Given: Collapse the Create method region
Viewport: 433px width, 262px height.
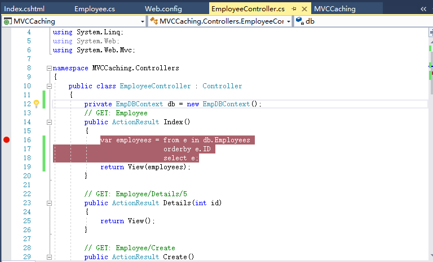Looking at the screenshot, I should (49, 257).
